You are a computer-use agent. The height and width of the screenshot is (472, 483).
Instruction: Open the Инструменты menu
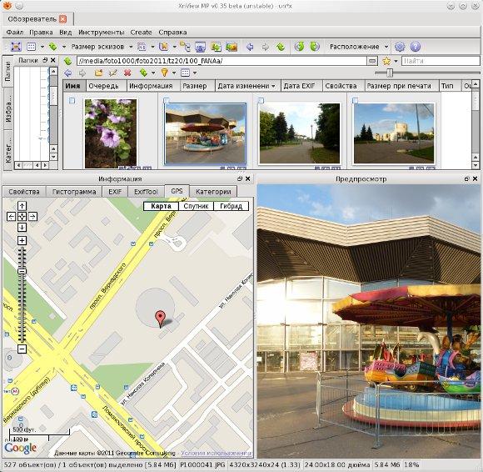[101, 33]
